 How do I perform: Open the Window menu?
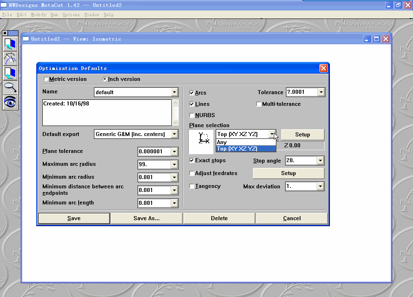click(x=92, y=15)
